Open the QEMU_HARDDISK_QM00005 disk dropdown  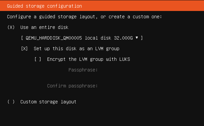click(x=82, y=38)
